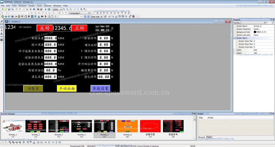Screen dimensions: 275x147
Task: Click the Background Color black swatch
Action: coord(255,32)
